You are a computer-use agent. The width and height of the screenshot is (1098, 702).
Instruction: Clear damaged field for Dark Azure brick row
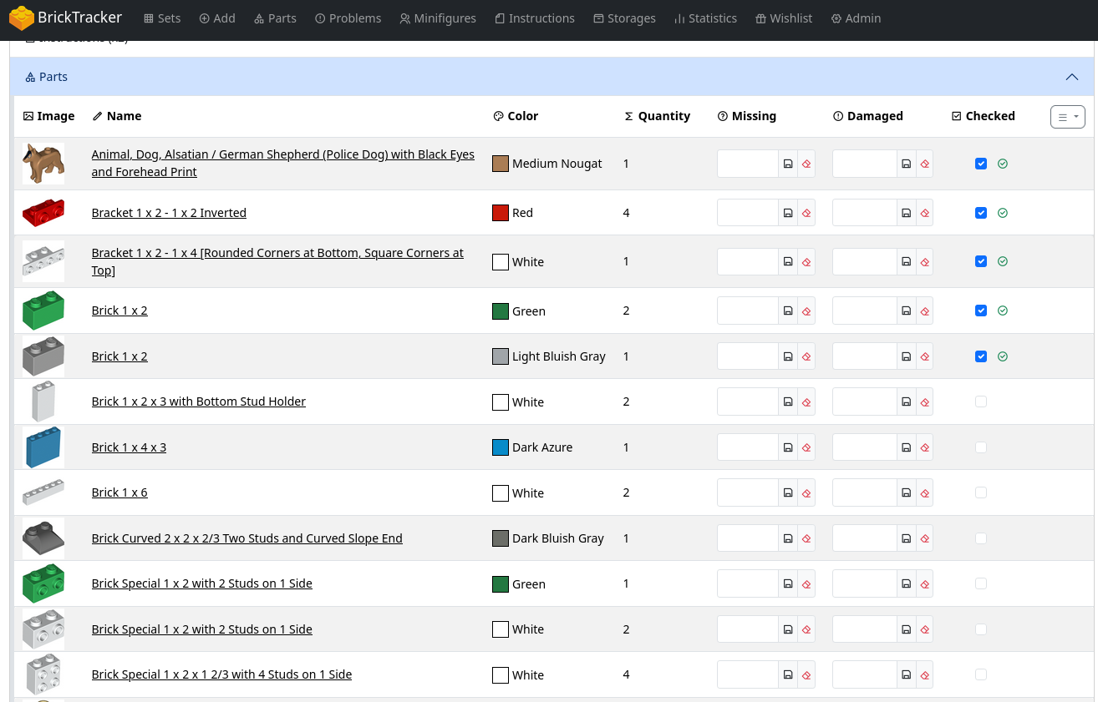tap(925, 447)
